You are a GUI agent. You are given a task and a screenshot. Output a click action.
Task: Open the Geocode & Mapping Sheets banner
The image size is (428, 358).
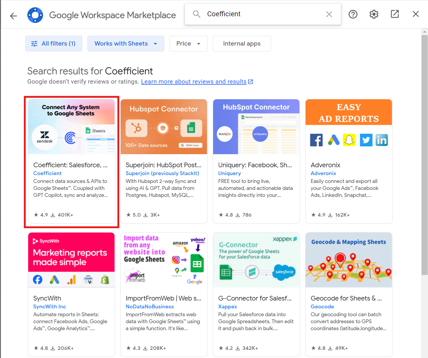coord(349,260)
